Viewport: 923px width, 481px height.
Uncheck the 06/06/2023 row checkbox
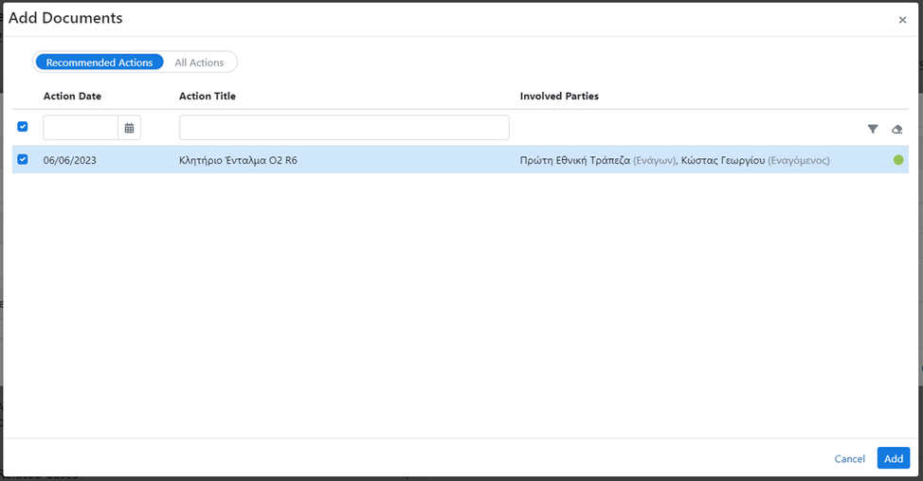pos(23,160)
